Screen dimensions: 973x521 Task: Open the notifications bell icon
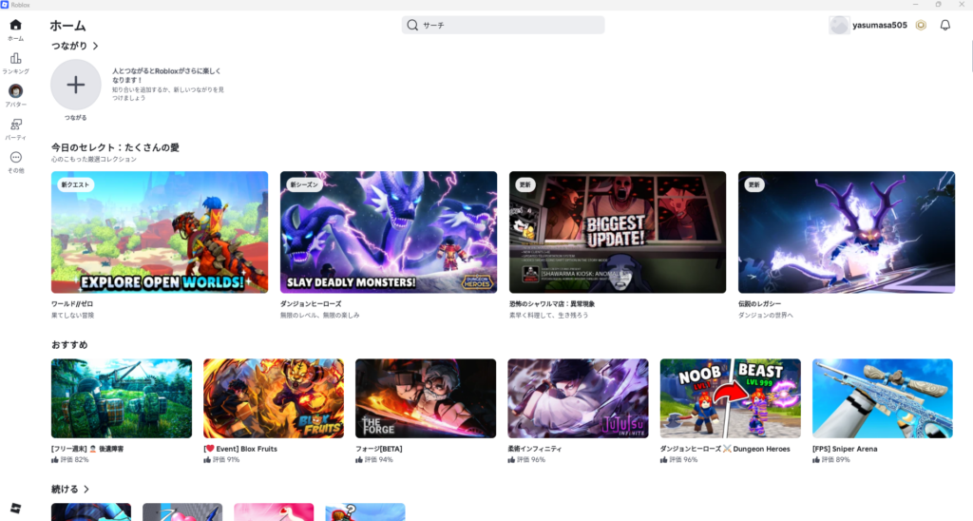tap(944, 26)
